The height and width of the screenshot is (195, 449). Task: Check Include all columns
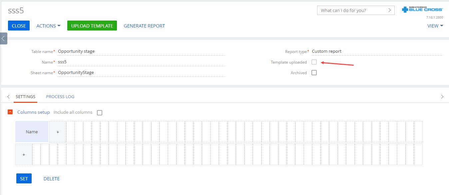(100, 112)
